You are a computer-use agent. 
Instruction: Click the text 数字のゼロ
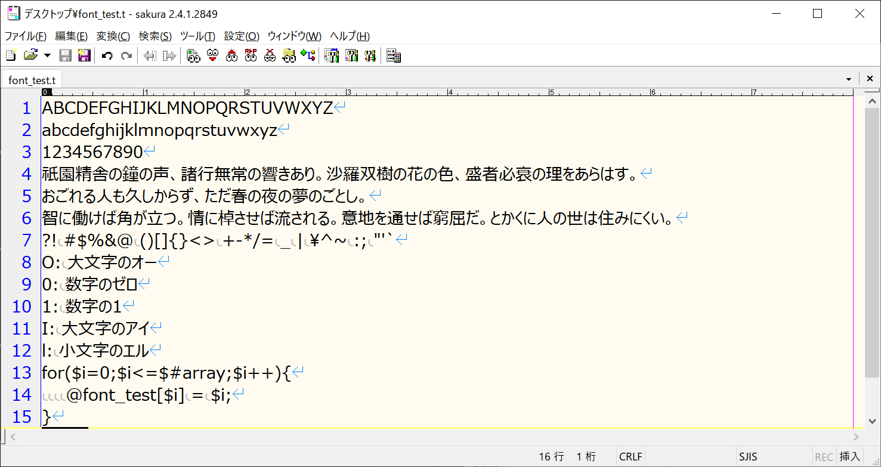pyautogui.click(x=101, y=284)
